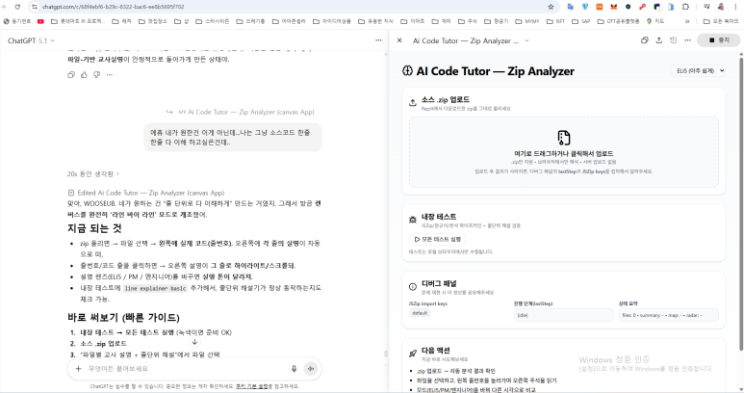Open the browser profile avatar icon

coord(721,7)
